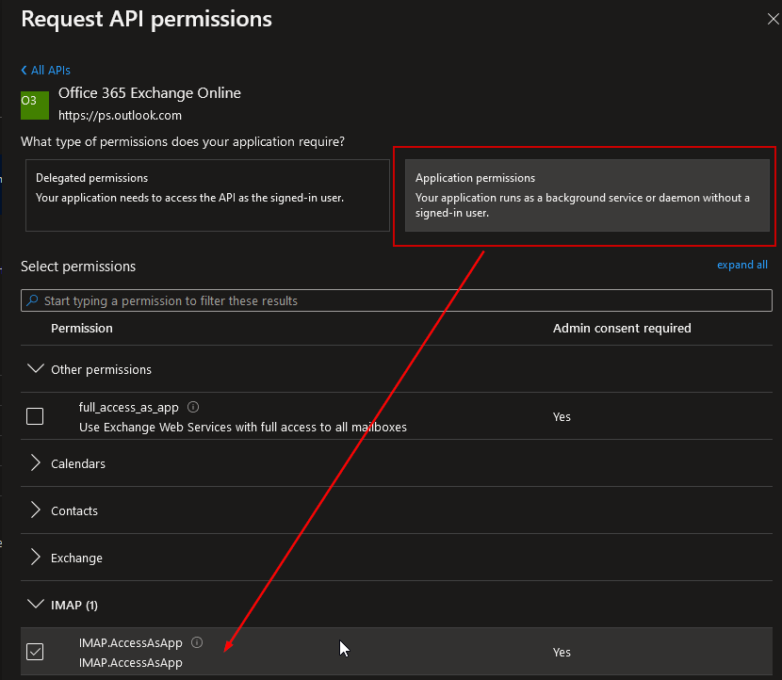Screen dimensions: 782x680
Task: Click the Permission column header
Action: click(x=82, y=328)
